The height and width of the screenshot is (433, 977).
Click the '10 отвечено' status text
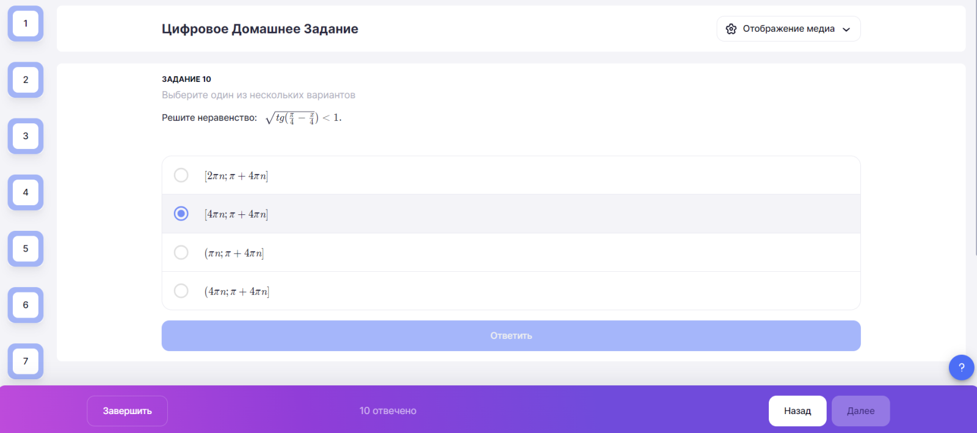[388, 411]
